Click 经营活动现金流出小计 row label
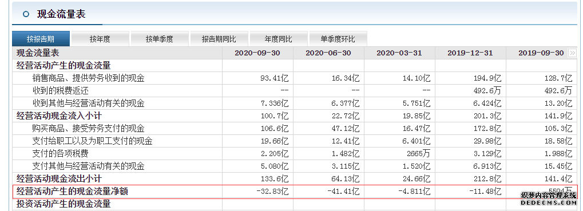The height and width of the screenshot is (211, 583). (59, 179)
